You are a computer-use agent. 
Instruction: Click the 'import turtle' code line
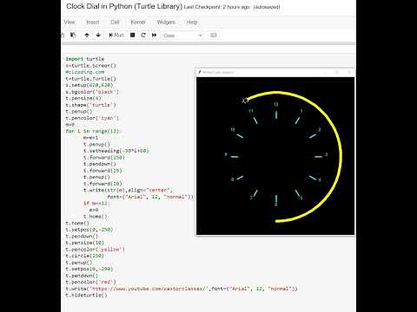(85, 59)
